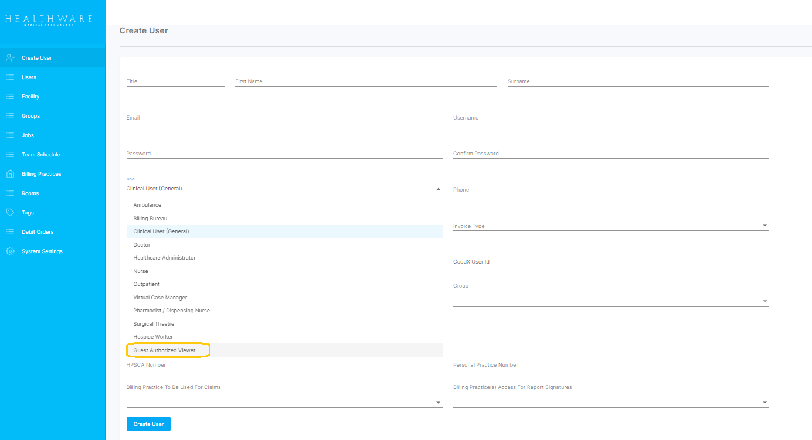Open the Group dropdown
812x440 pixels.
click(765, 301)
